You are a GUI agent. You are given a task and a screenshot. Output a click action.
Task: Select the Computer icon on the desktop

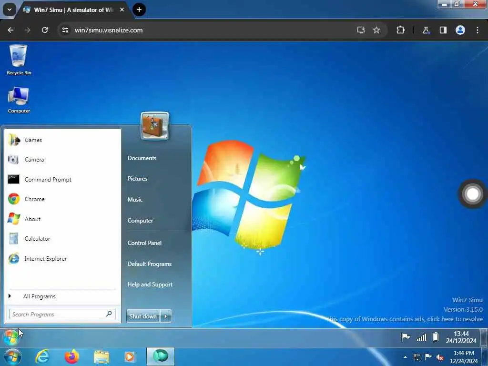pyautogui.click(x=19, y=100)
